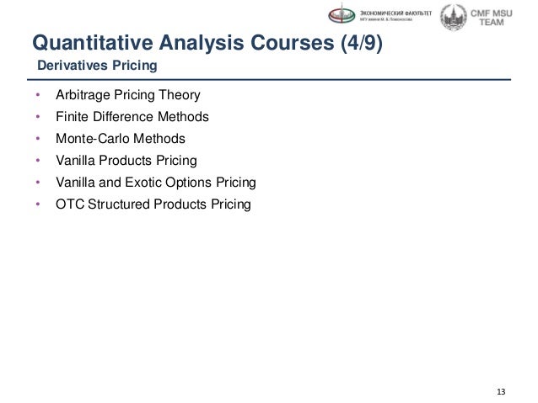Click the bullet before OTC Structured Products
538x403 pixels.
tap(38, 204)
